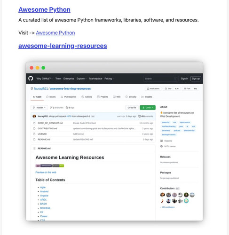Viewport: 229px width, 235px height.
Task: Click the red close dot on screenshot window
Action: 32,68
